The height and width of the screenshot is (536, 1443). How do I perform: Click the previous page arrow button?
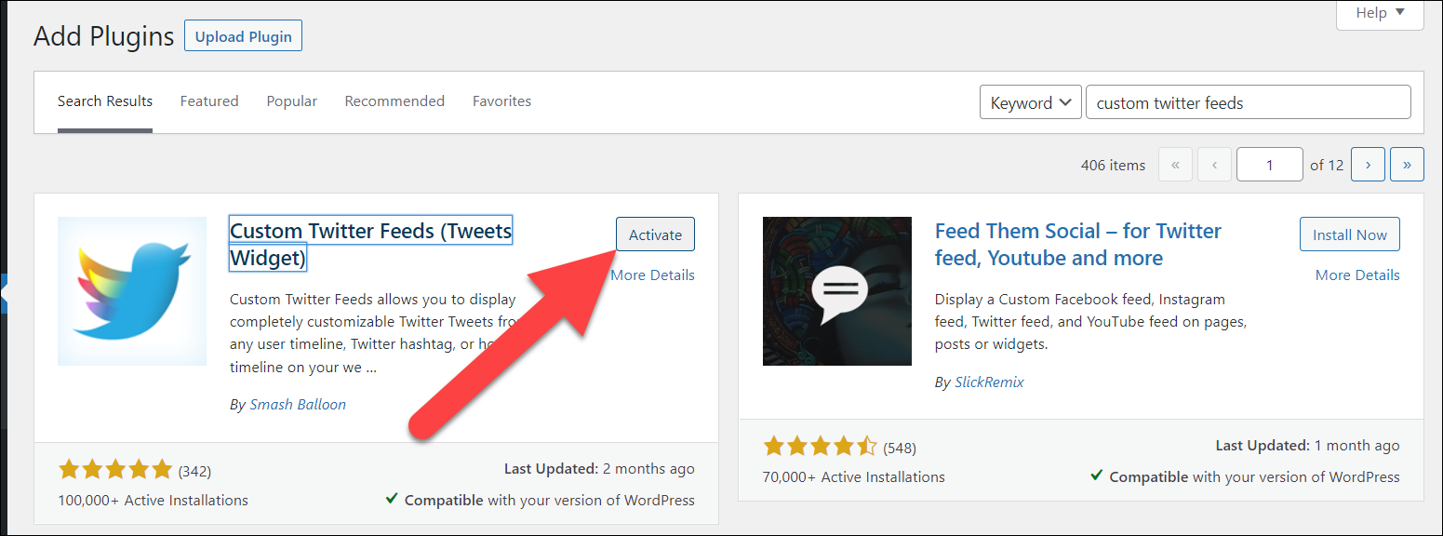[1214, 165]
